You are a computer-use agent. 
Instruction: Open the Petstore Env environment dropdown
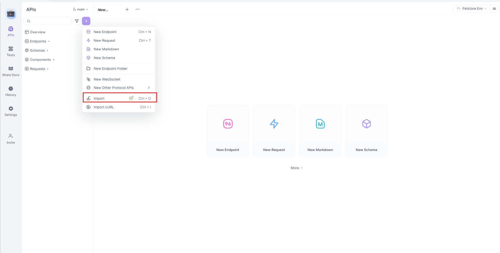pyautogui.click(x=472, y=9)
